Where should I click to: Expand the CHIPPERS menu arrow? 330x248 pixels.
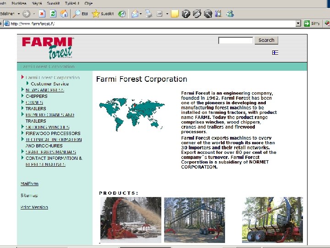coord(22,96)
